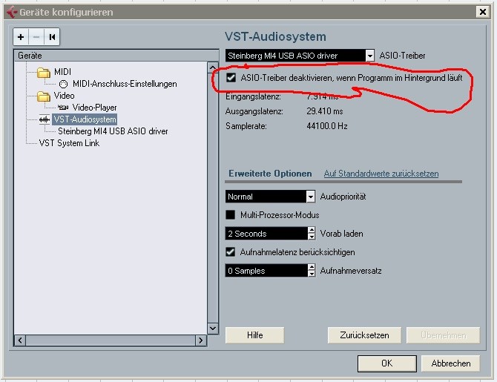The height and width of the screenshot is (382, 497).
Task: Click device list scroll up arrow
Action: point(213,67)
